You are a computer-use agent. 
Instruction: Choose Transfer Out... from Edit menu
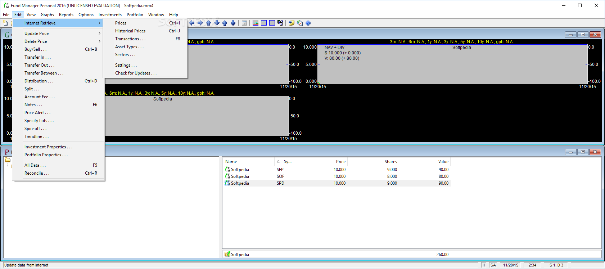tap(58, 65)
